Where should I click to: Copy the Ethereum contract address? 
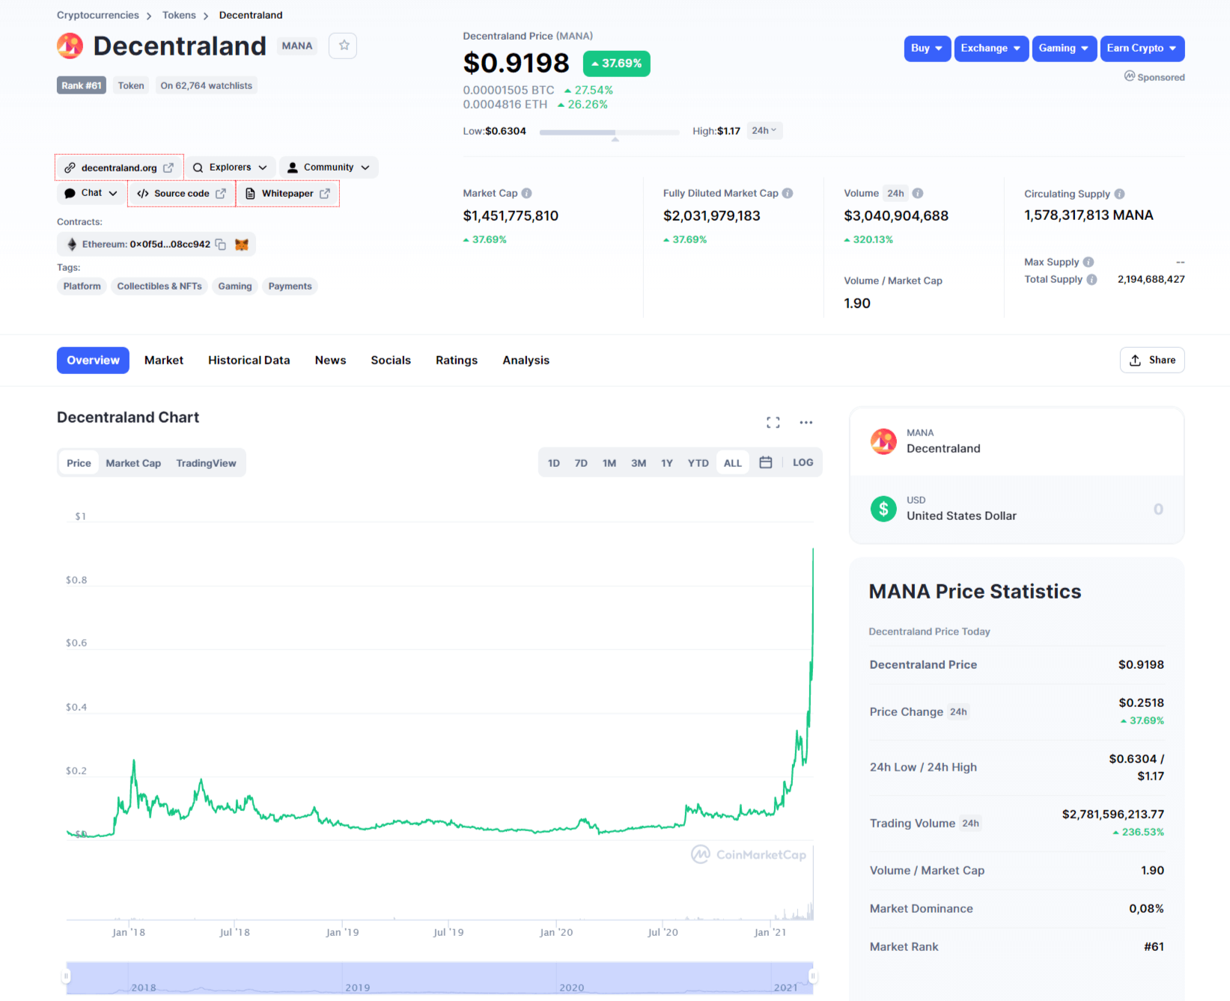[x=221, y=245]
